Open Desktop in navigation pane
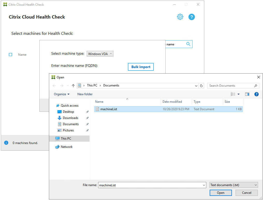The image size is (263, 200). [x=68, y=112]
